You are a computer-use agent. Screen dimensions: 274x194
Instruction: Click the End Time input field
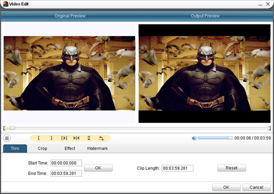pos(66,173)
